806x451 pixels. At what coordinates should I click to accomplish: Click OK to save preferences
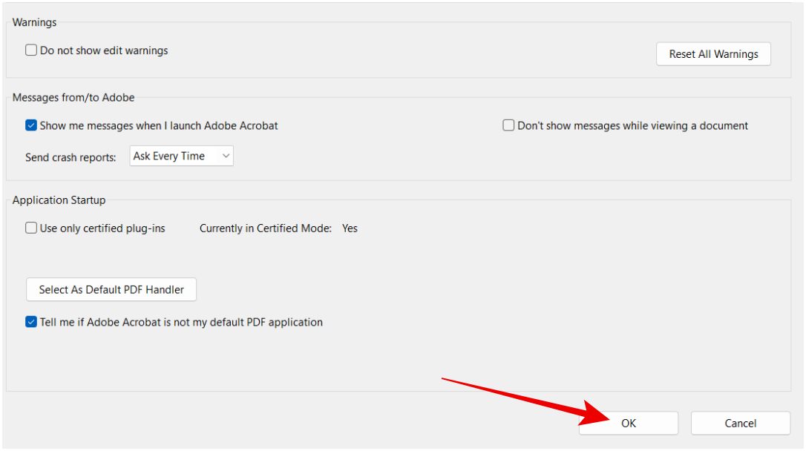click(628, 423)
